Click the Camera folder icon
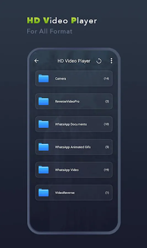Screen dimensions: 147x248 click(43, 79)
